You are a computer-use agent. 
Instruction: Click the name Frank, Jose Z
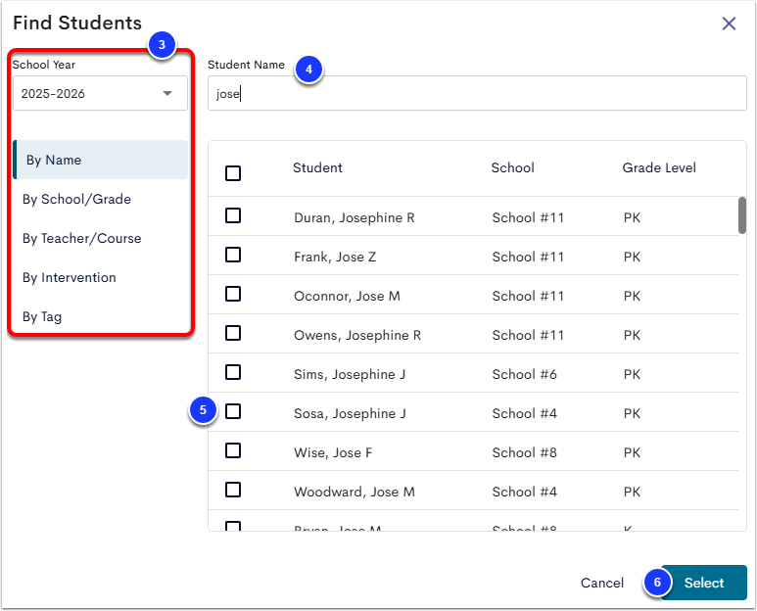[x=335, y=257]
